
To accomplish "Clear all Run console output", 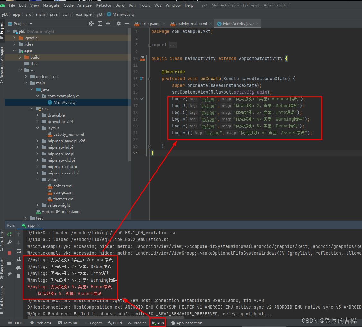I will point(19,276).
